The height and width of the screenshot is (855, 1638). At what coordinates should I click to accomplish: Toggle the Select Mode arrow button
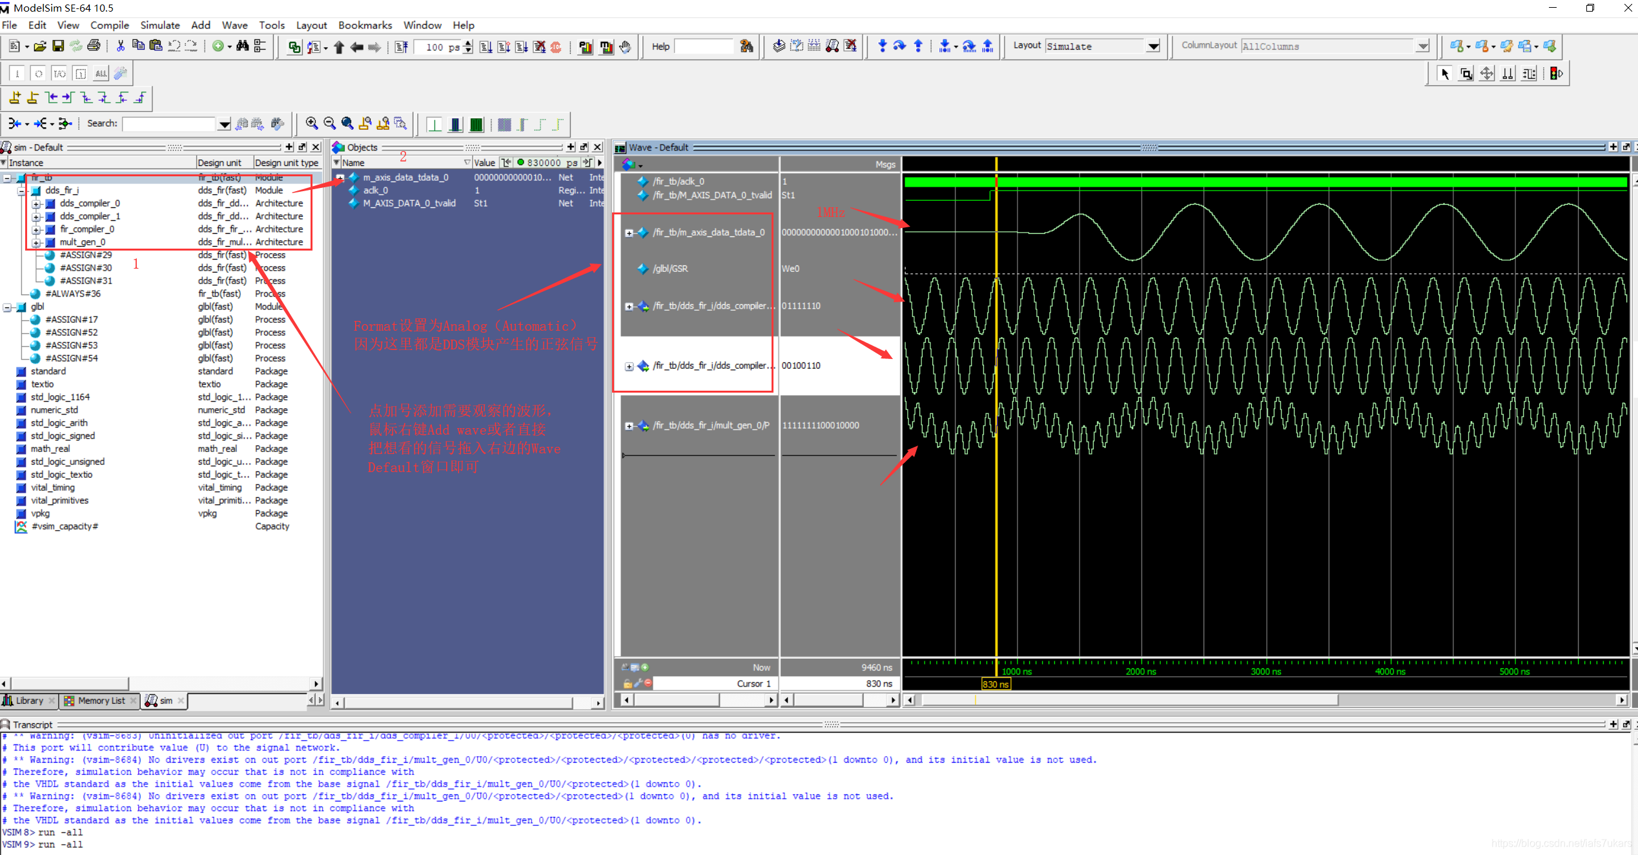(x=1445, y=74)
